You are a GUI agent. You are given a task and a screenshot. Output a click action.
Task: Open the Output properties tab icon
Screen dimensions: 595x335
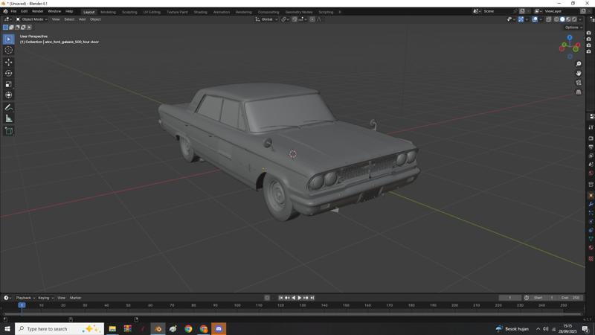point(591,147)
